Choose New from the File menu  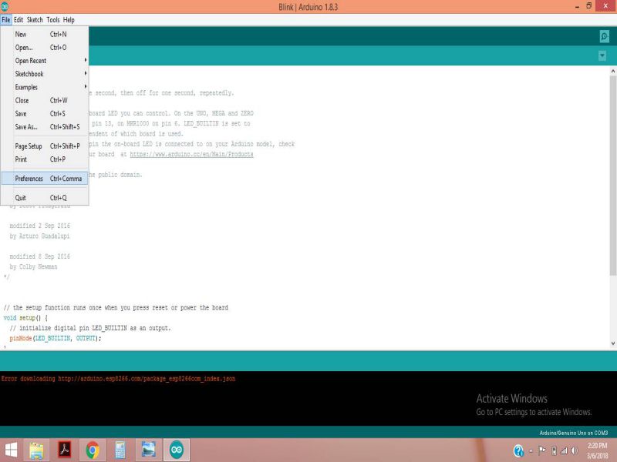point(45,34)
